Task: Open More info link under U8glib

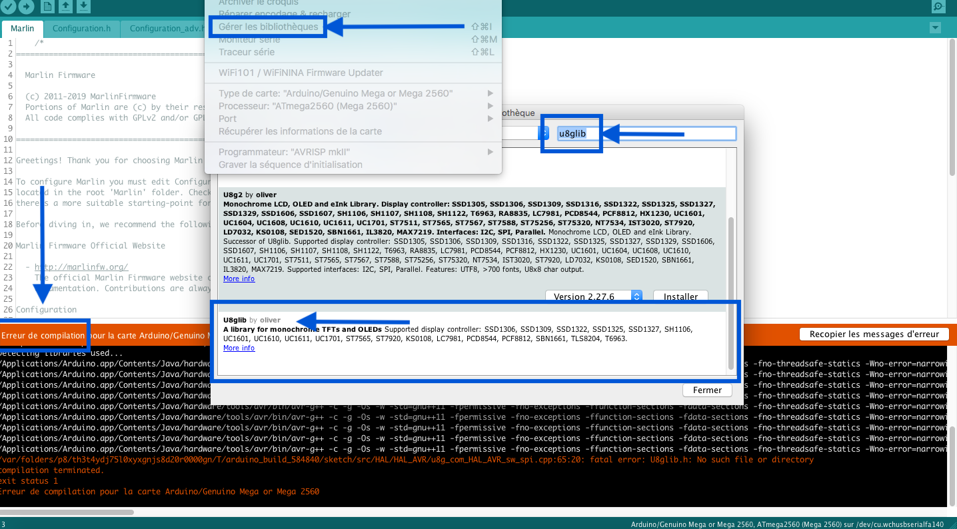Action: coord(239,348)
